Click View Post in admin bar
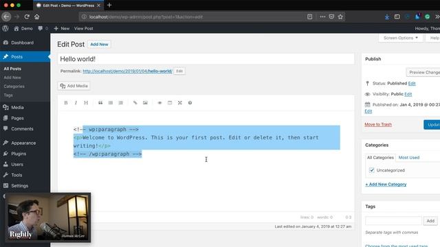The width and height of the screenshot is (440, 247). click(83, 28)
